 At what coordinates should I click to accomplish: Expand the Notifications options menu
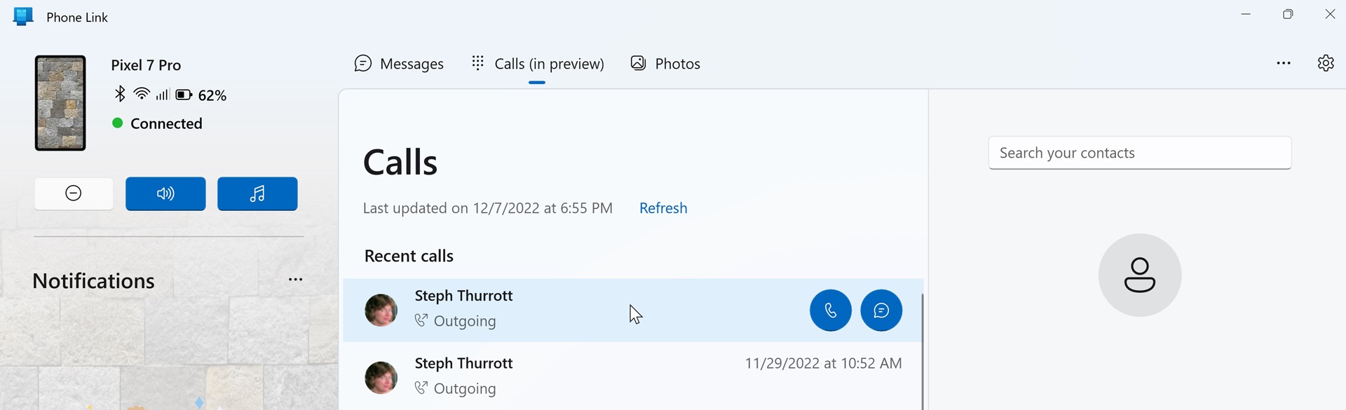pyautogui.click(x=296, y=280)
